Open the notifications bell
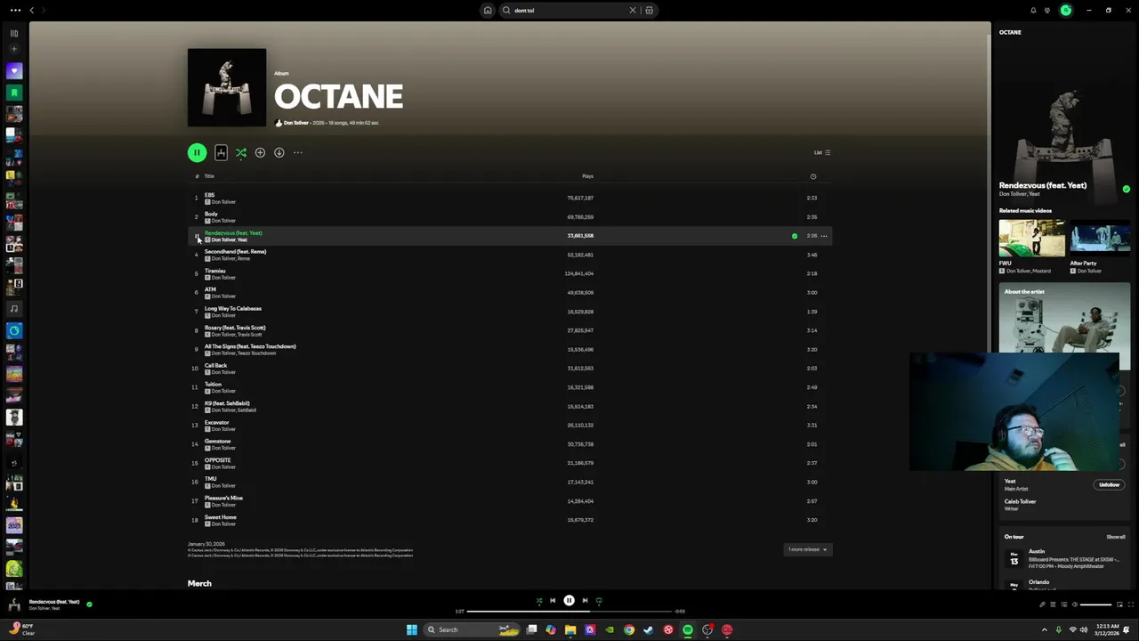Screen dimensions: 1139x641 pyautogui.click(x=1033, y=11)
